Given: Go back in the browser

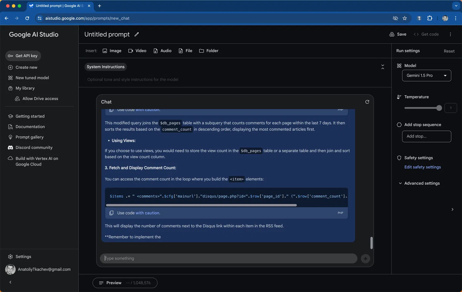Looking at the screenshot, I should [x=6, y=19].
